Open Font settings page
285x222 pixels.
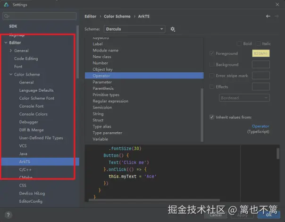(x=18, y=67)
